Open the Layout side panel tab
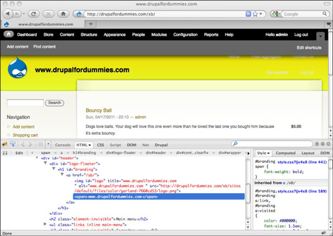The height and width of the screenshot is (236, 333). coord(308,153)
